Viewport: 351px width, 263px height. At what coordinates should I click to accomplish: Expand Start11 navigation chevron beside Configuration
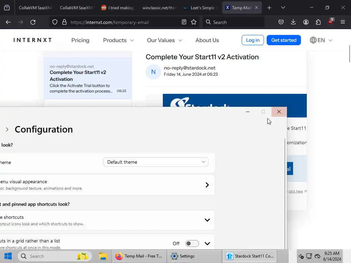7,129
